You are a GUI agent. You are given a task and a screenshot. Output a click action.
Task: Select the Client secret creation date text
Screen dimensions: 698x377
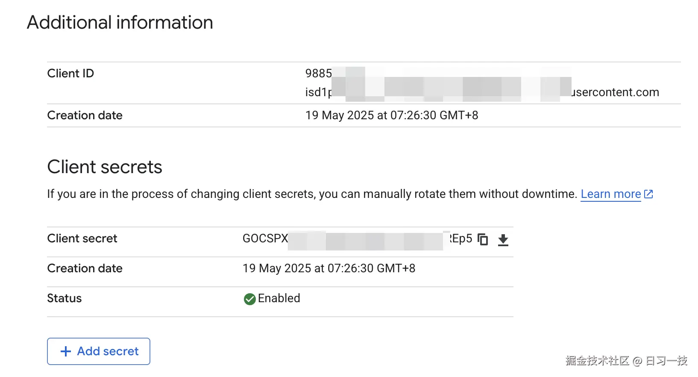pyautogui.click(x=330, y=268)
